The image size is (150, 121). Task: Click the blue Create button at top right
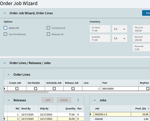[x=146, y=13]
